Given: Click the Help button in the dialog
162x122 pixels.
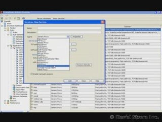Looking at the screenshot, I should coord(97,81).
